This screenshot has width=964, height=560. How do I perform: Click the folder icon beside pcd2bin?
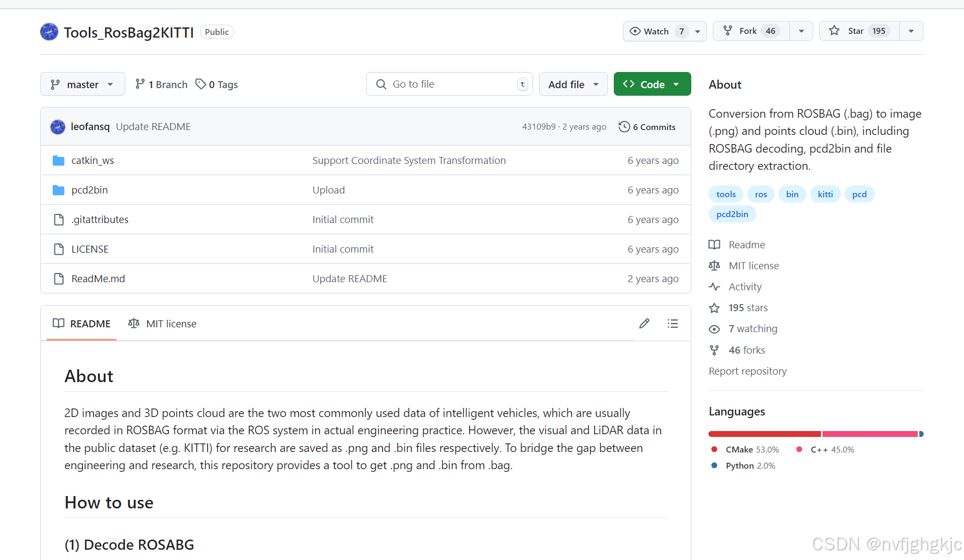(59, 190)
